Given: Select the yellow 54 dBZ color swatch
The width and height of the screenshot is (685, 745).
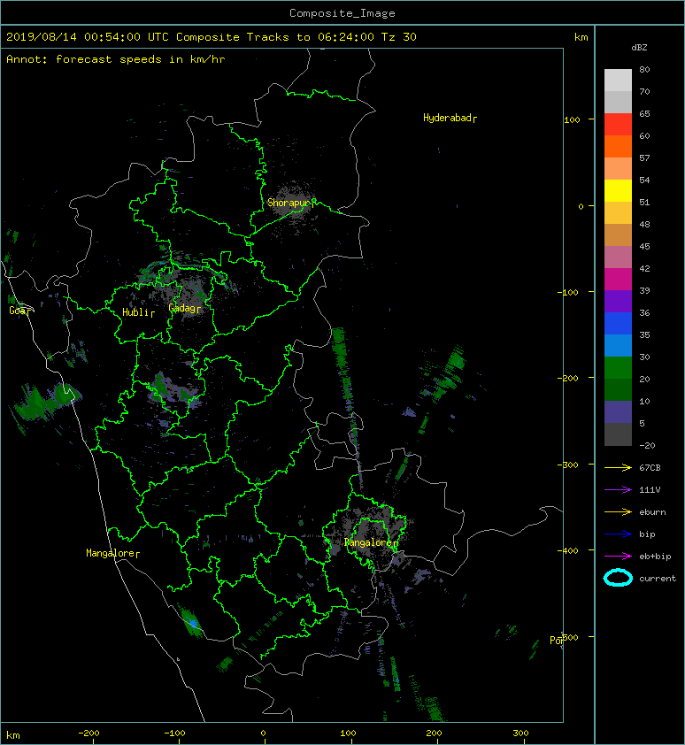Looking at the screenshot, I should click(x=618, y=190).
